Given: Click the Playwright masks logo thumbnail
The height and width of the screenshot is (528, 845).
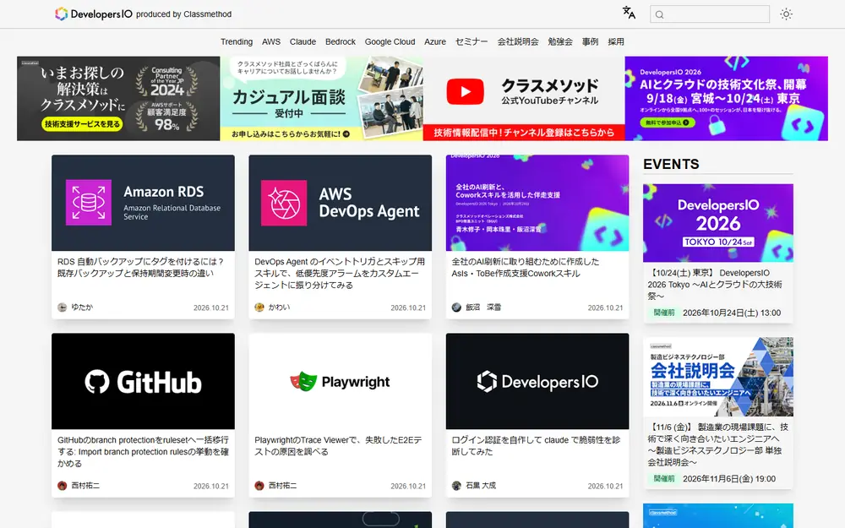Looking at the screenshot, I should pyautogui.click(x=340, y=381).
